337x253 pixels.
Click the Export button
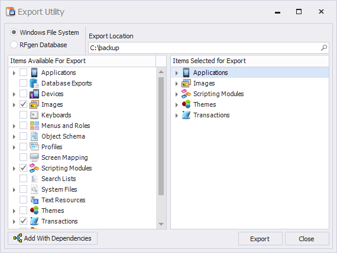coord(260,239)
